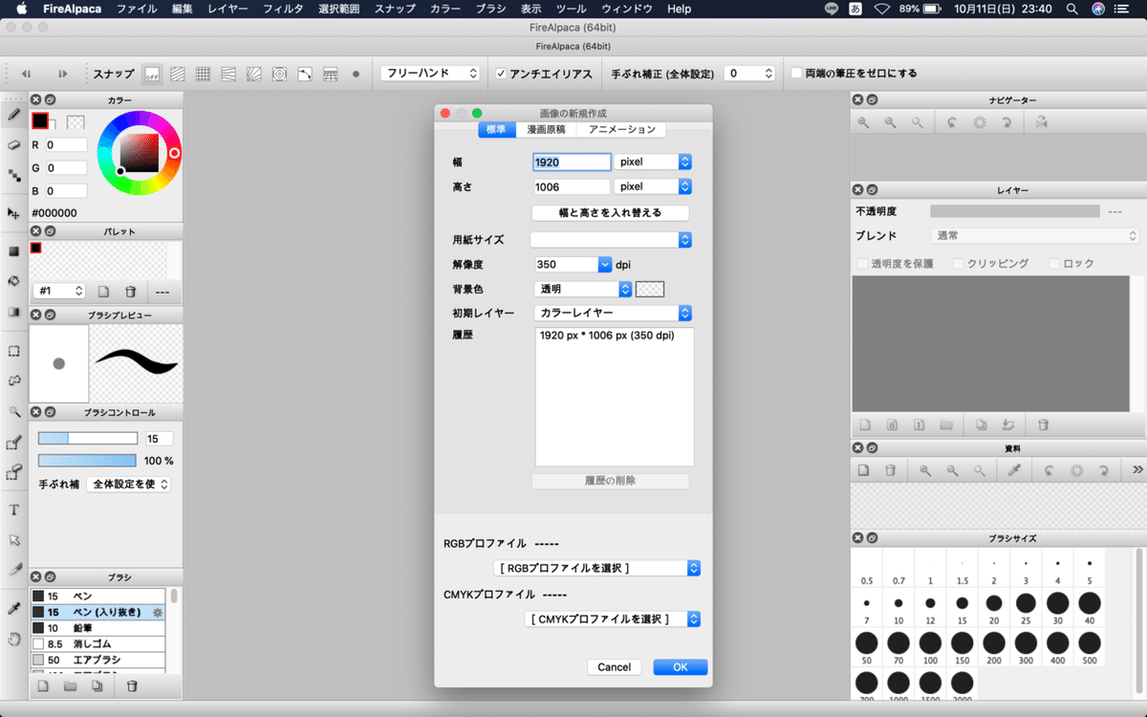This screenshot has height=717, width=1147.
Task: Click the new brush icon in Brush panel
Action: point(43,685)
